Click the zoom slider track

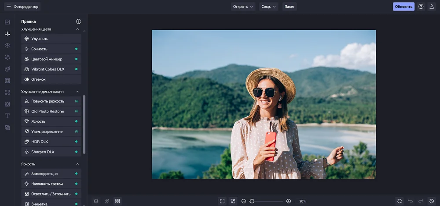(268, 201)
